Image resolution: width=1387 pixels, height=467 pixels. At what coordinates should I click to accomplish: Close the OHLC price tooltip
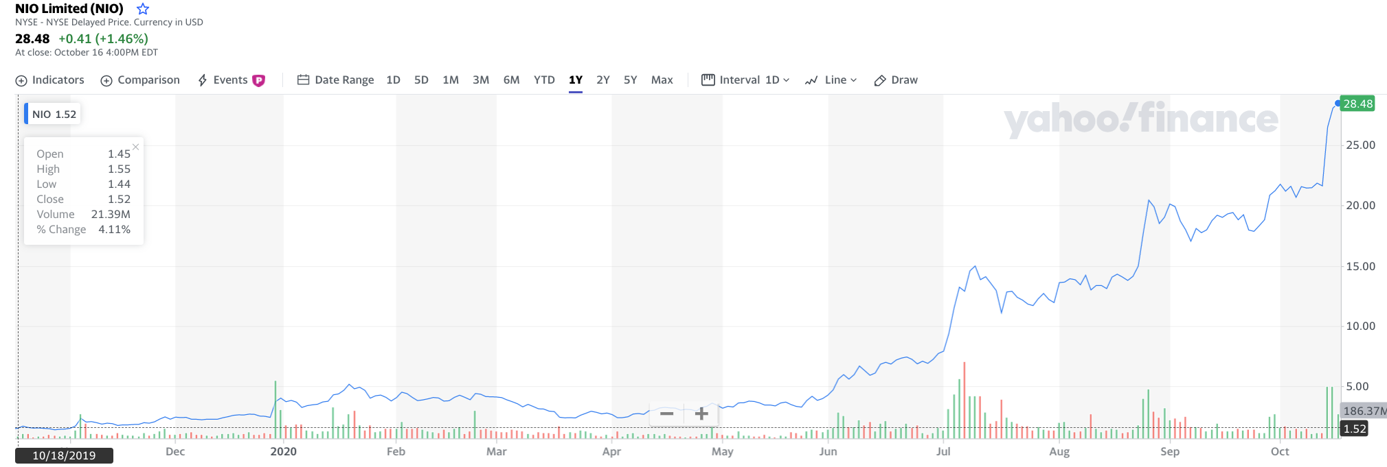point(136,147)
